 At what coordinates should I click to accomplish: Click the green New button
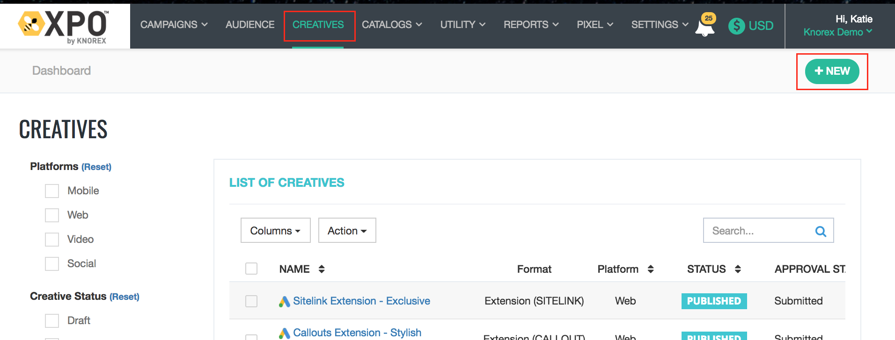[x=832, y=71]
